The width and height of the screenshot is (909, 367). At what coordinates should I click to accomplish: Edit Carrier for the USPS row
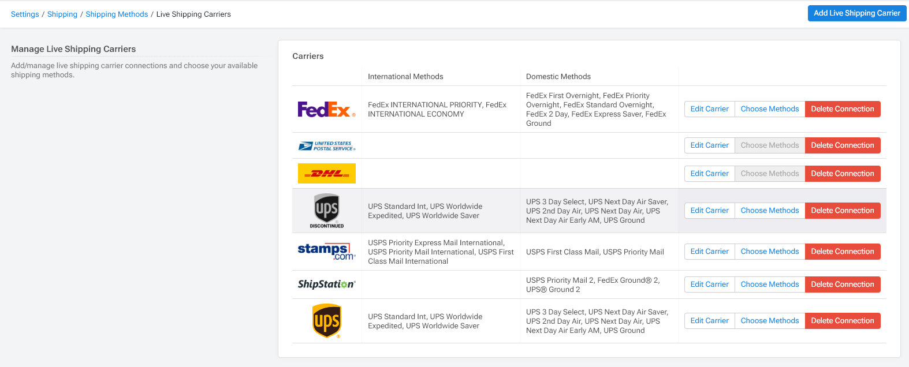pyautogui.click(x=710, y=145)
